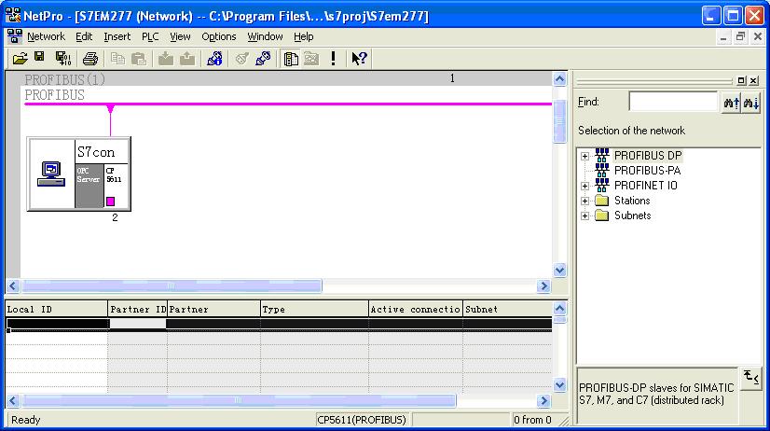
Task: Click the Upload from PLC icon
Action: (x=187, y=59)
